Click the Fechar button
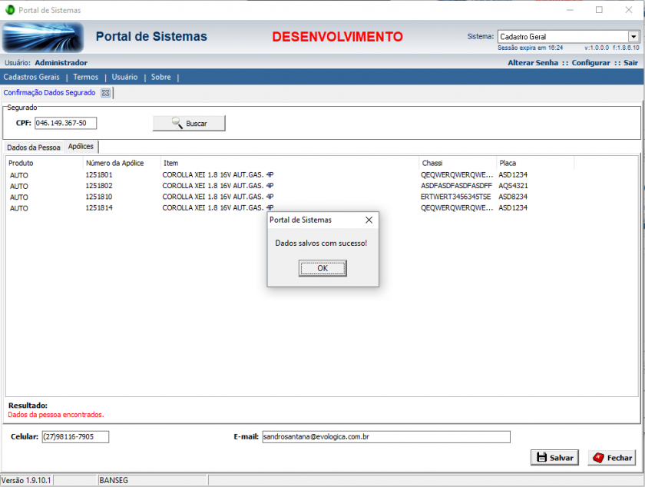 (612, 457)
